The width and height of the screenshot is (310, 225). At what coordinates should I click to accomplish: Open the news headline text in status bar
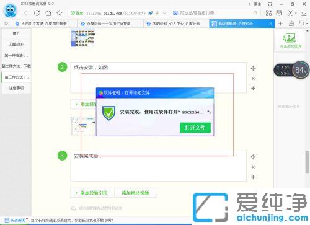[x=72, y=221]
